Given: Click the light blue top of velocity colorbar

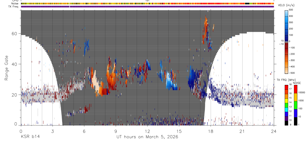Looking at the screenshot, I should pyautogui.click(x=287, y=13).
